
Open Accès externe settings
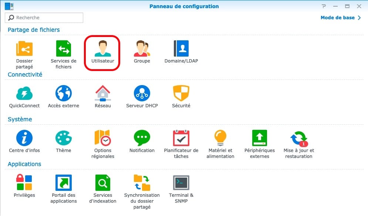(64, 94)
